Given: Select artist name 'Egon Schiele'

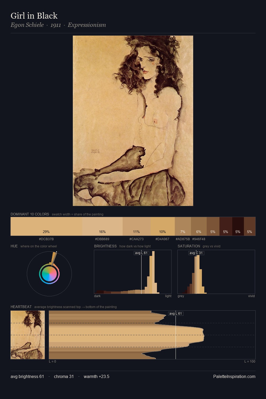Looking at the screenshot, I should (x=27, y=25).
